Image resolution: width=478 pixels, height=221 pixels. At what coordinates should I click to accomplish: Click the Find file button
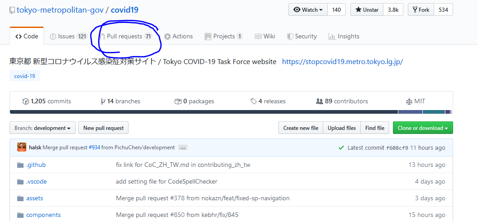375,128
